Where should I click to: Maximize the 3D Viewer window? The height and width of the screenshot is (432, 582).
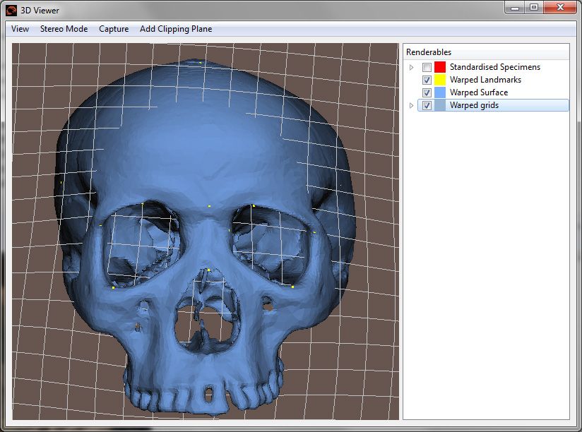tap(533, 8)
